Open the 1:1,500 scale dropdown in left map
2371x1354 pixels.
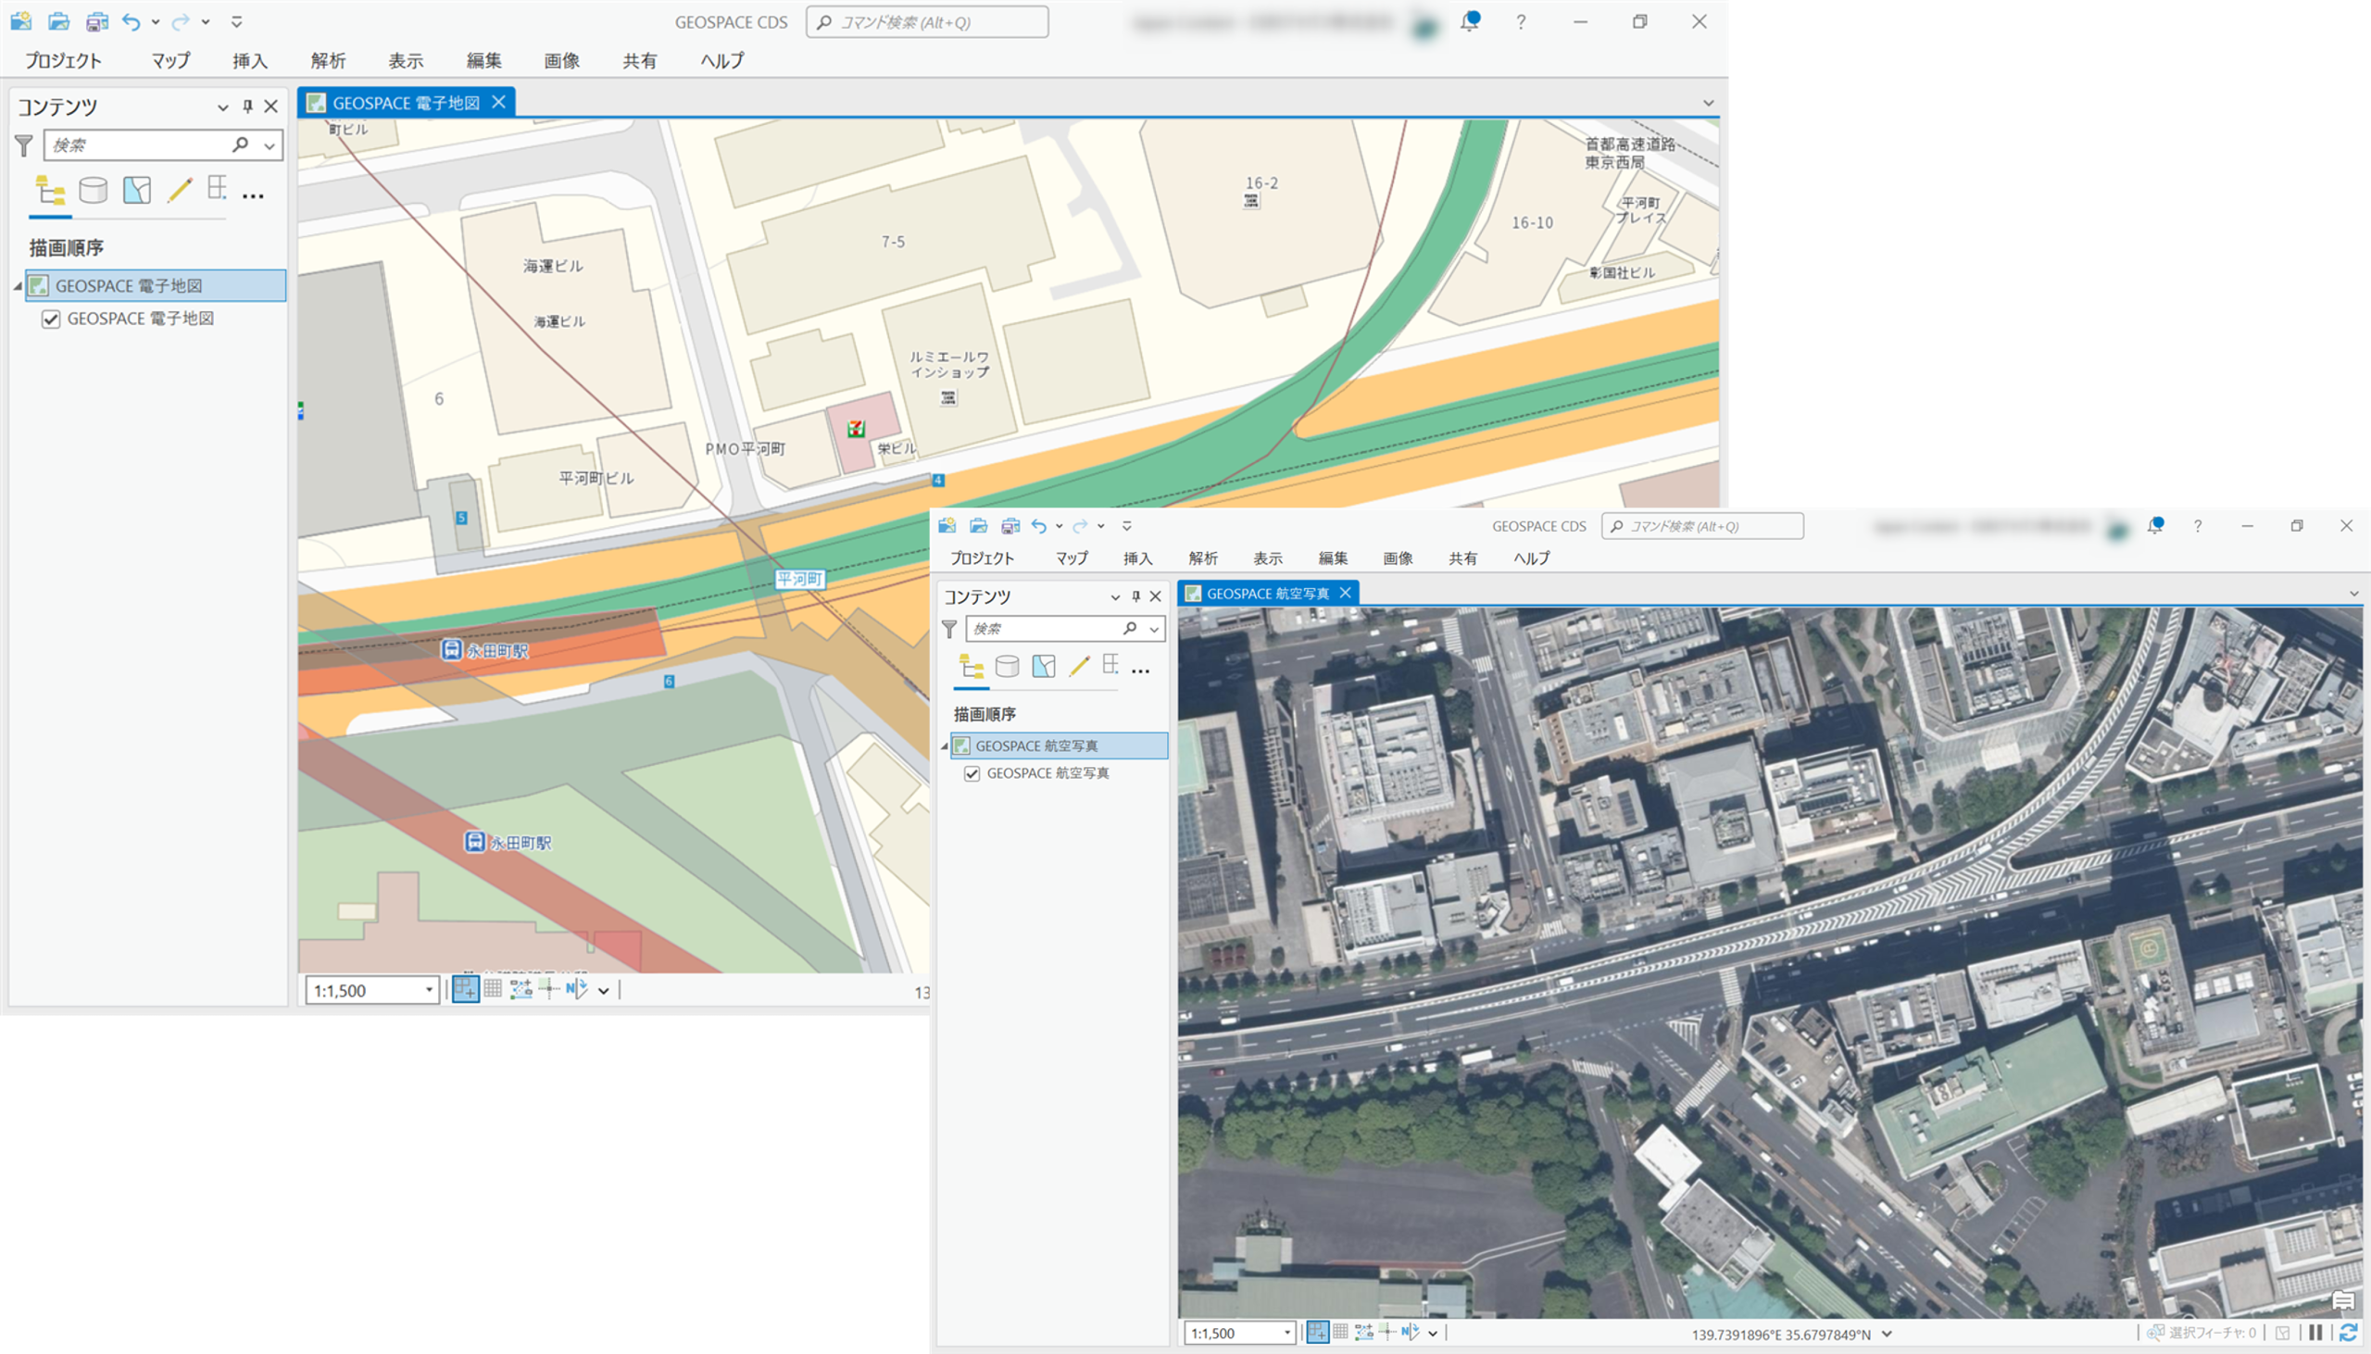pos(429,990)
